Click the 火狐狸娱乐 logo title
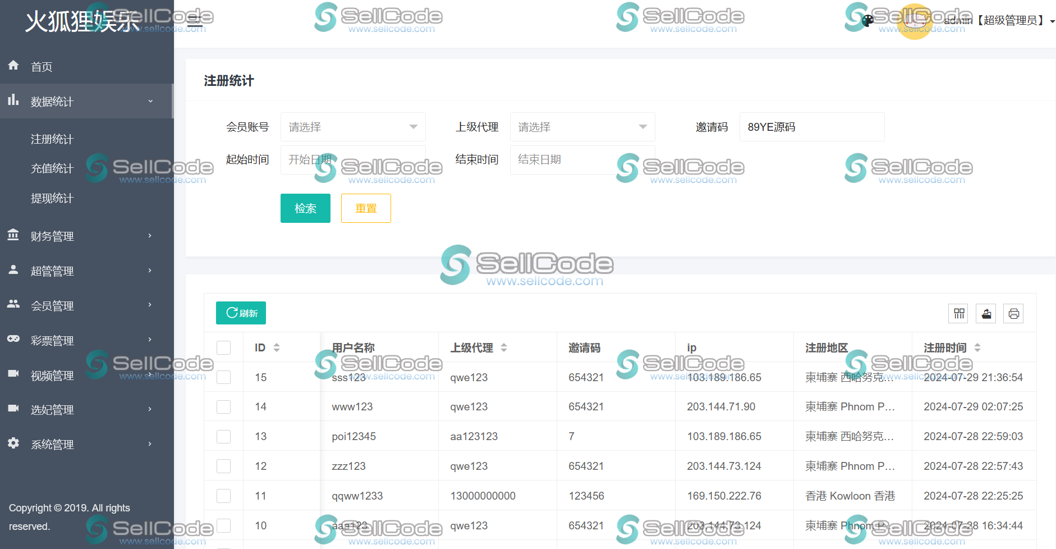The width and height of the screenshot is (1056, 549). pos(82,21)
